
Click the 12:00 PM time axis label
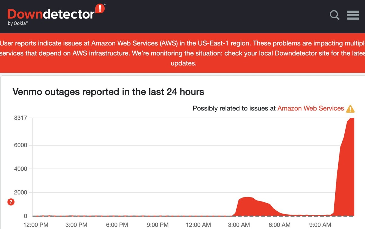[36, 225]
